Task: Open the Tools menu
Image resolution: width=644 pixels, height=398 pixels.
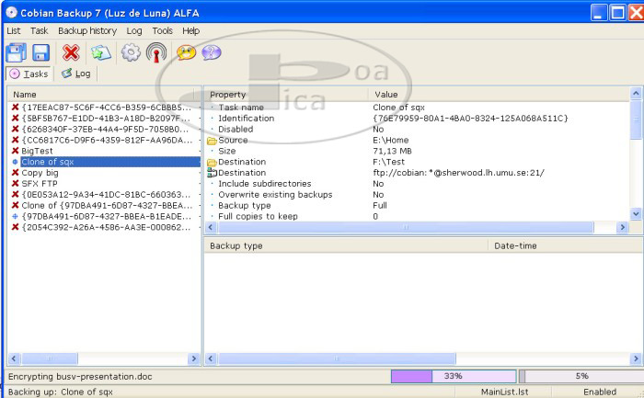Action: [162, 30]
